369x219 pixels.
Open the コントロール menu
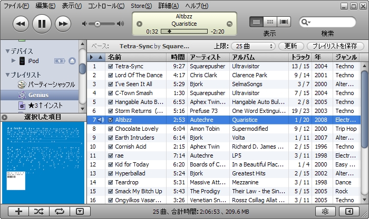pos(106,6)
